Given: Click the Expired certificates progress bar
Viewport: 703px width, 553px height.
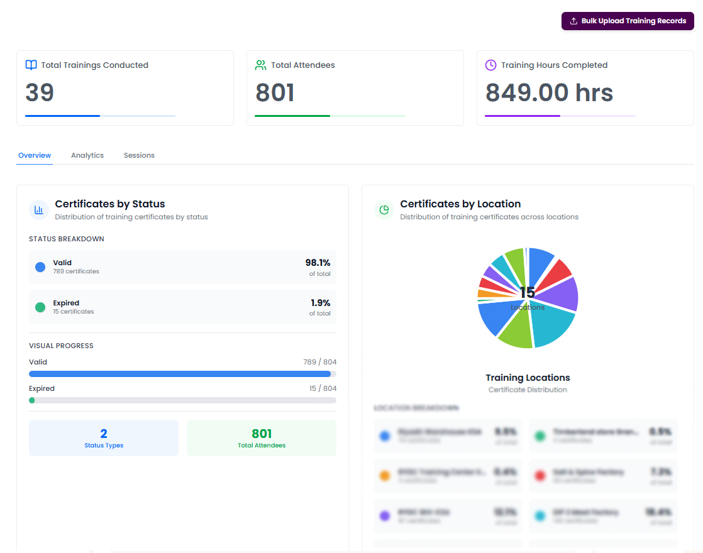Looking at the screenshot, I should click(182, 400).
